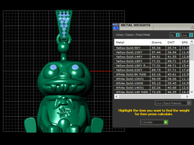Click the horizontal scroll right arrow
Image resolution: width=194 pixels, height=145 pixels.
click(x=187, y=96)
